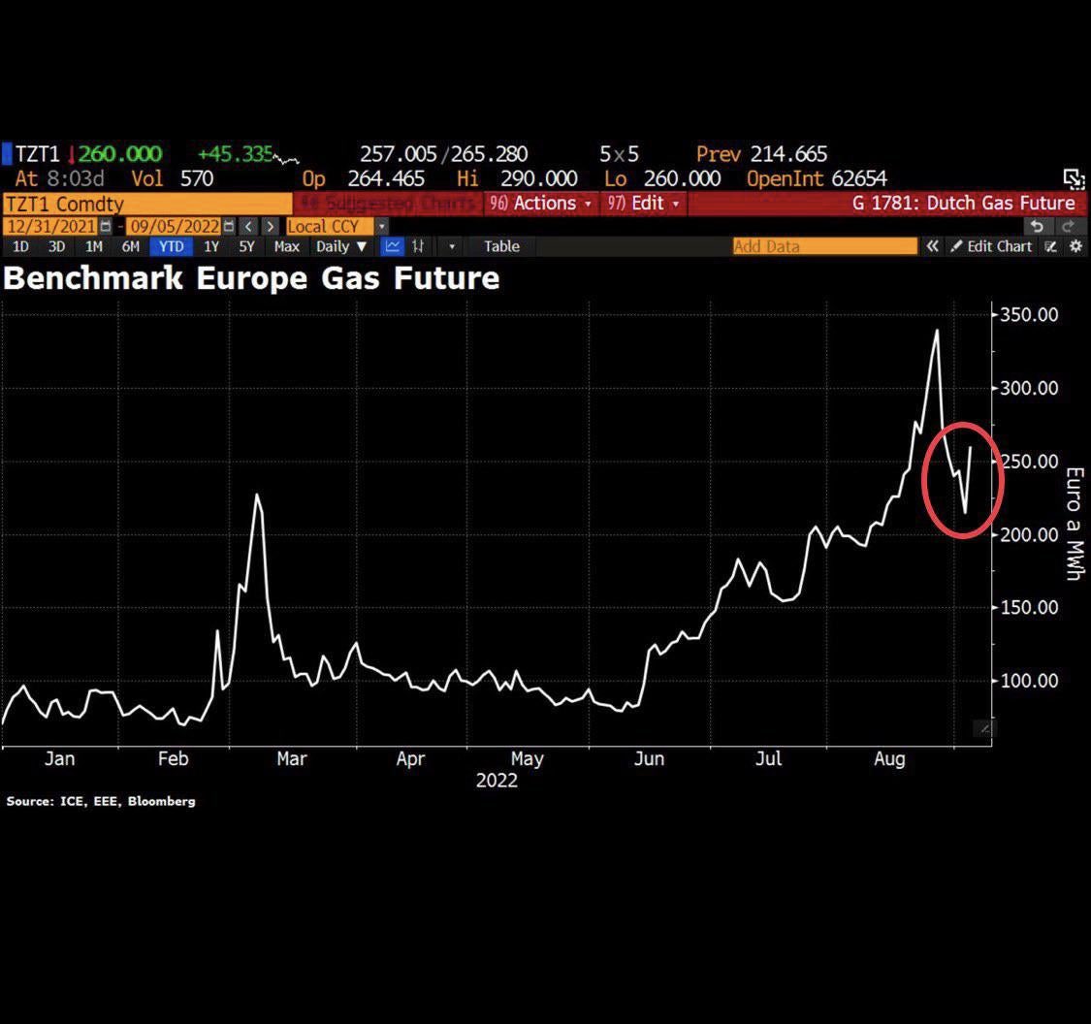Switch to the Table view

click(501, 246)
